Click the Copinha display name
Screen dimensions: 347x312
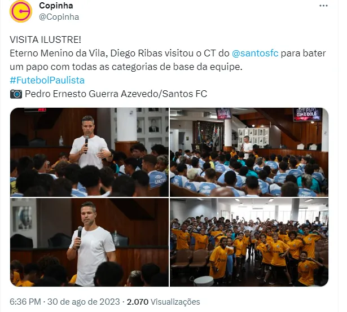(x=56, y=6)
